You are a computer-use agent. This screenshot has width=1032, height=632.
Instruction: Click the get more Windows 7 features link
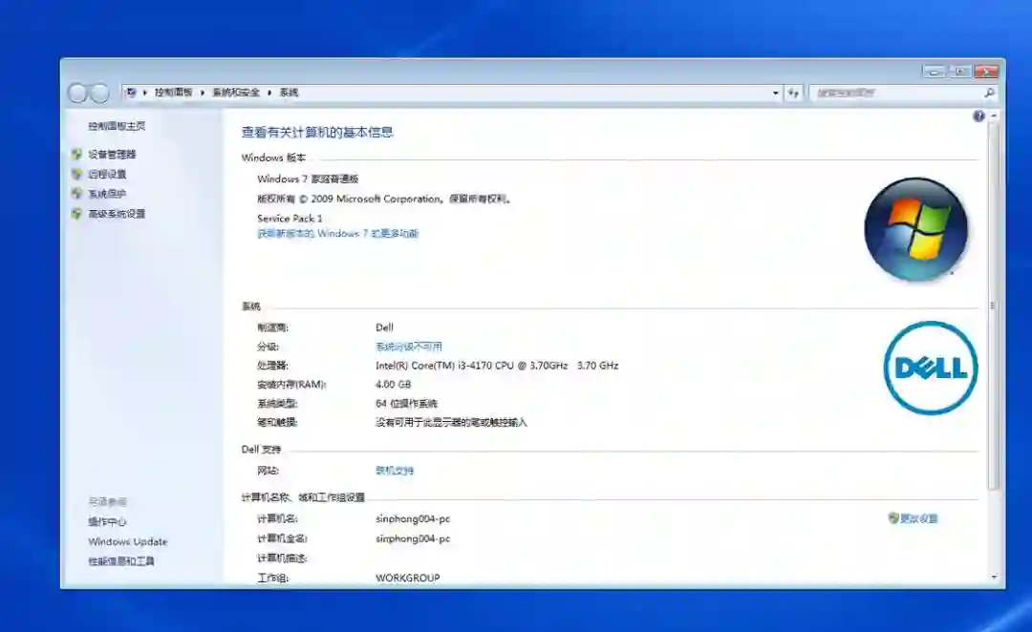[337, 233]
